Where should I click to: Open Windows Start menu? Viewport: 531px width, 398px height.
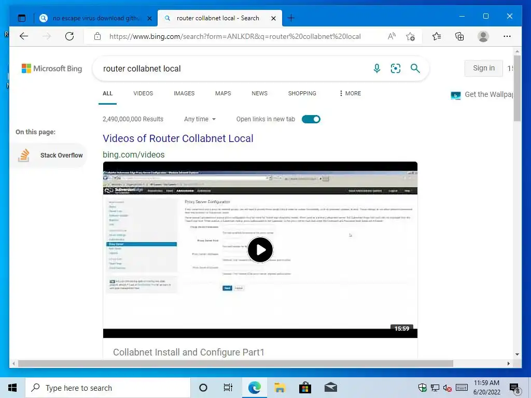coord(12,388)
